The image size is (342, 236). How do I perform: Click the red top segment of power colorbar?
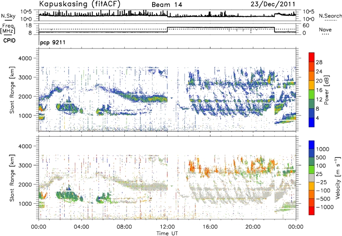click(x=312, y=57)
